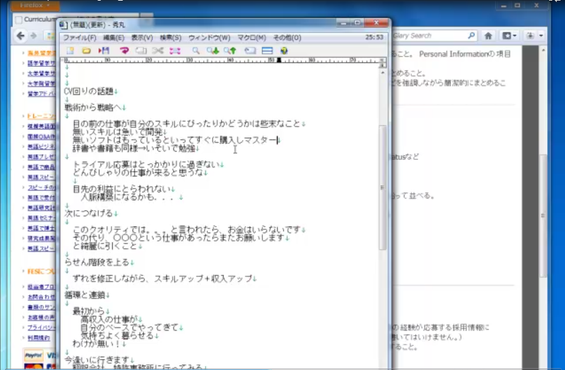This screenshot has width=565, height=370.
Task: Click the line 無いスキルは急いで開発
Action: pos(117,131)
